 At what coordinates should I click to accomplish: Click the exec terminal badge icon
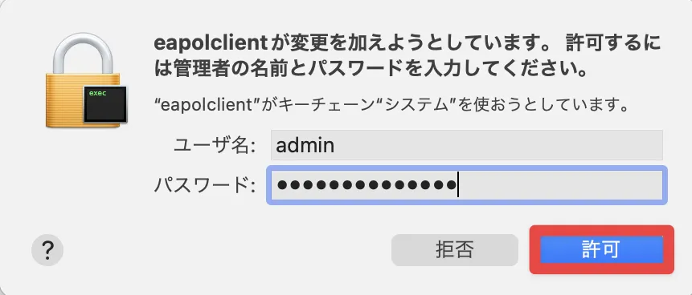coord(105,104)
